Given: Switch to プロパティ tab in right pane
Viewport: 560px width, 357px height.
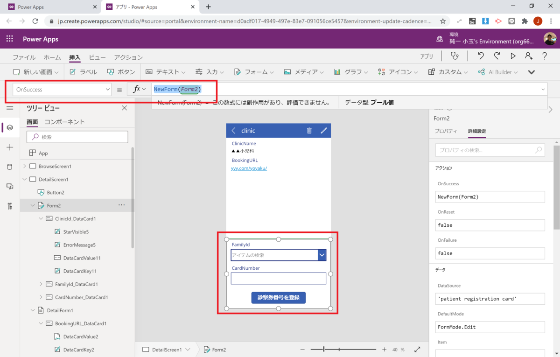Looking at the screenshot, I should (446, 131).
